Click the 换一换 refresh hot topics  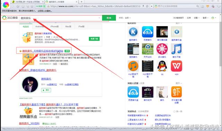click(x=178, y=111)
